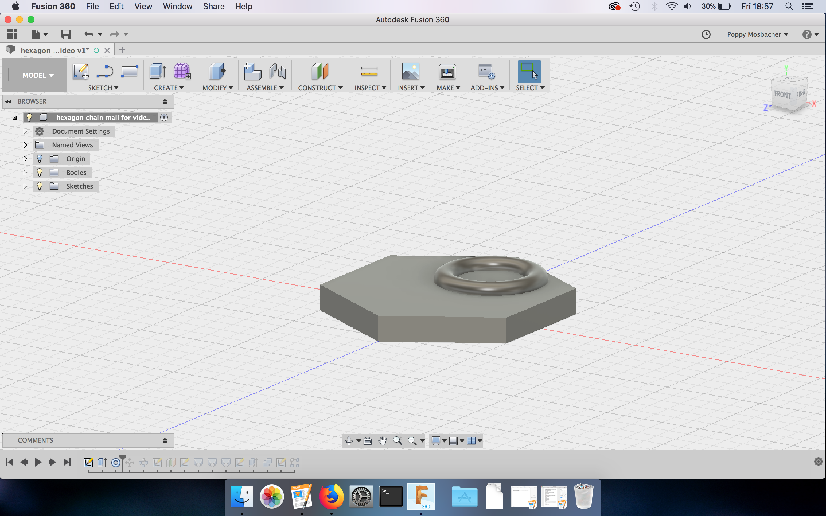826x516 pixels.
Task: Toggle visibility of Bodies folder
Action: coord(39,172)
